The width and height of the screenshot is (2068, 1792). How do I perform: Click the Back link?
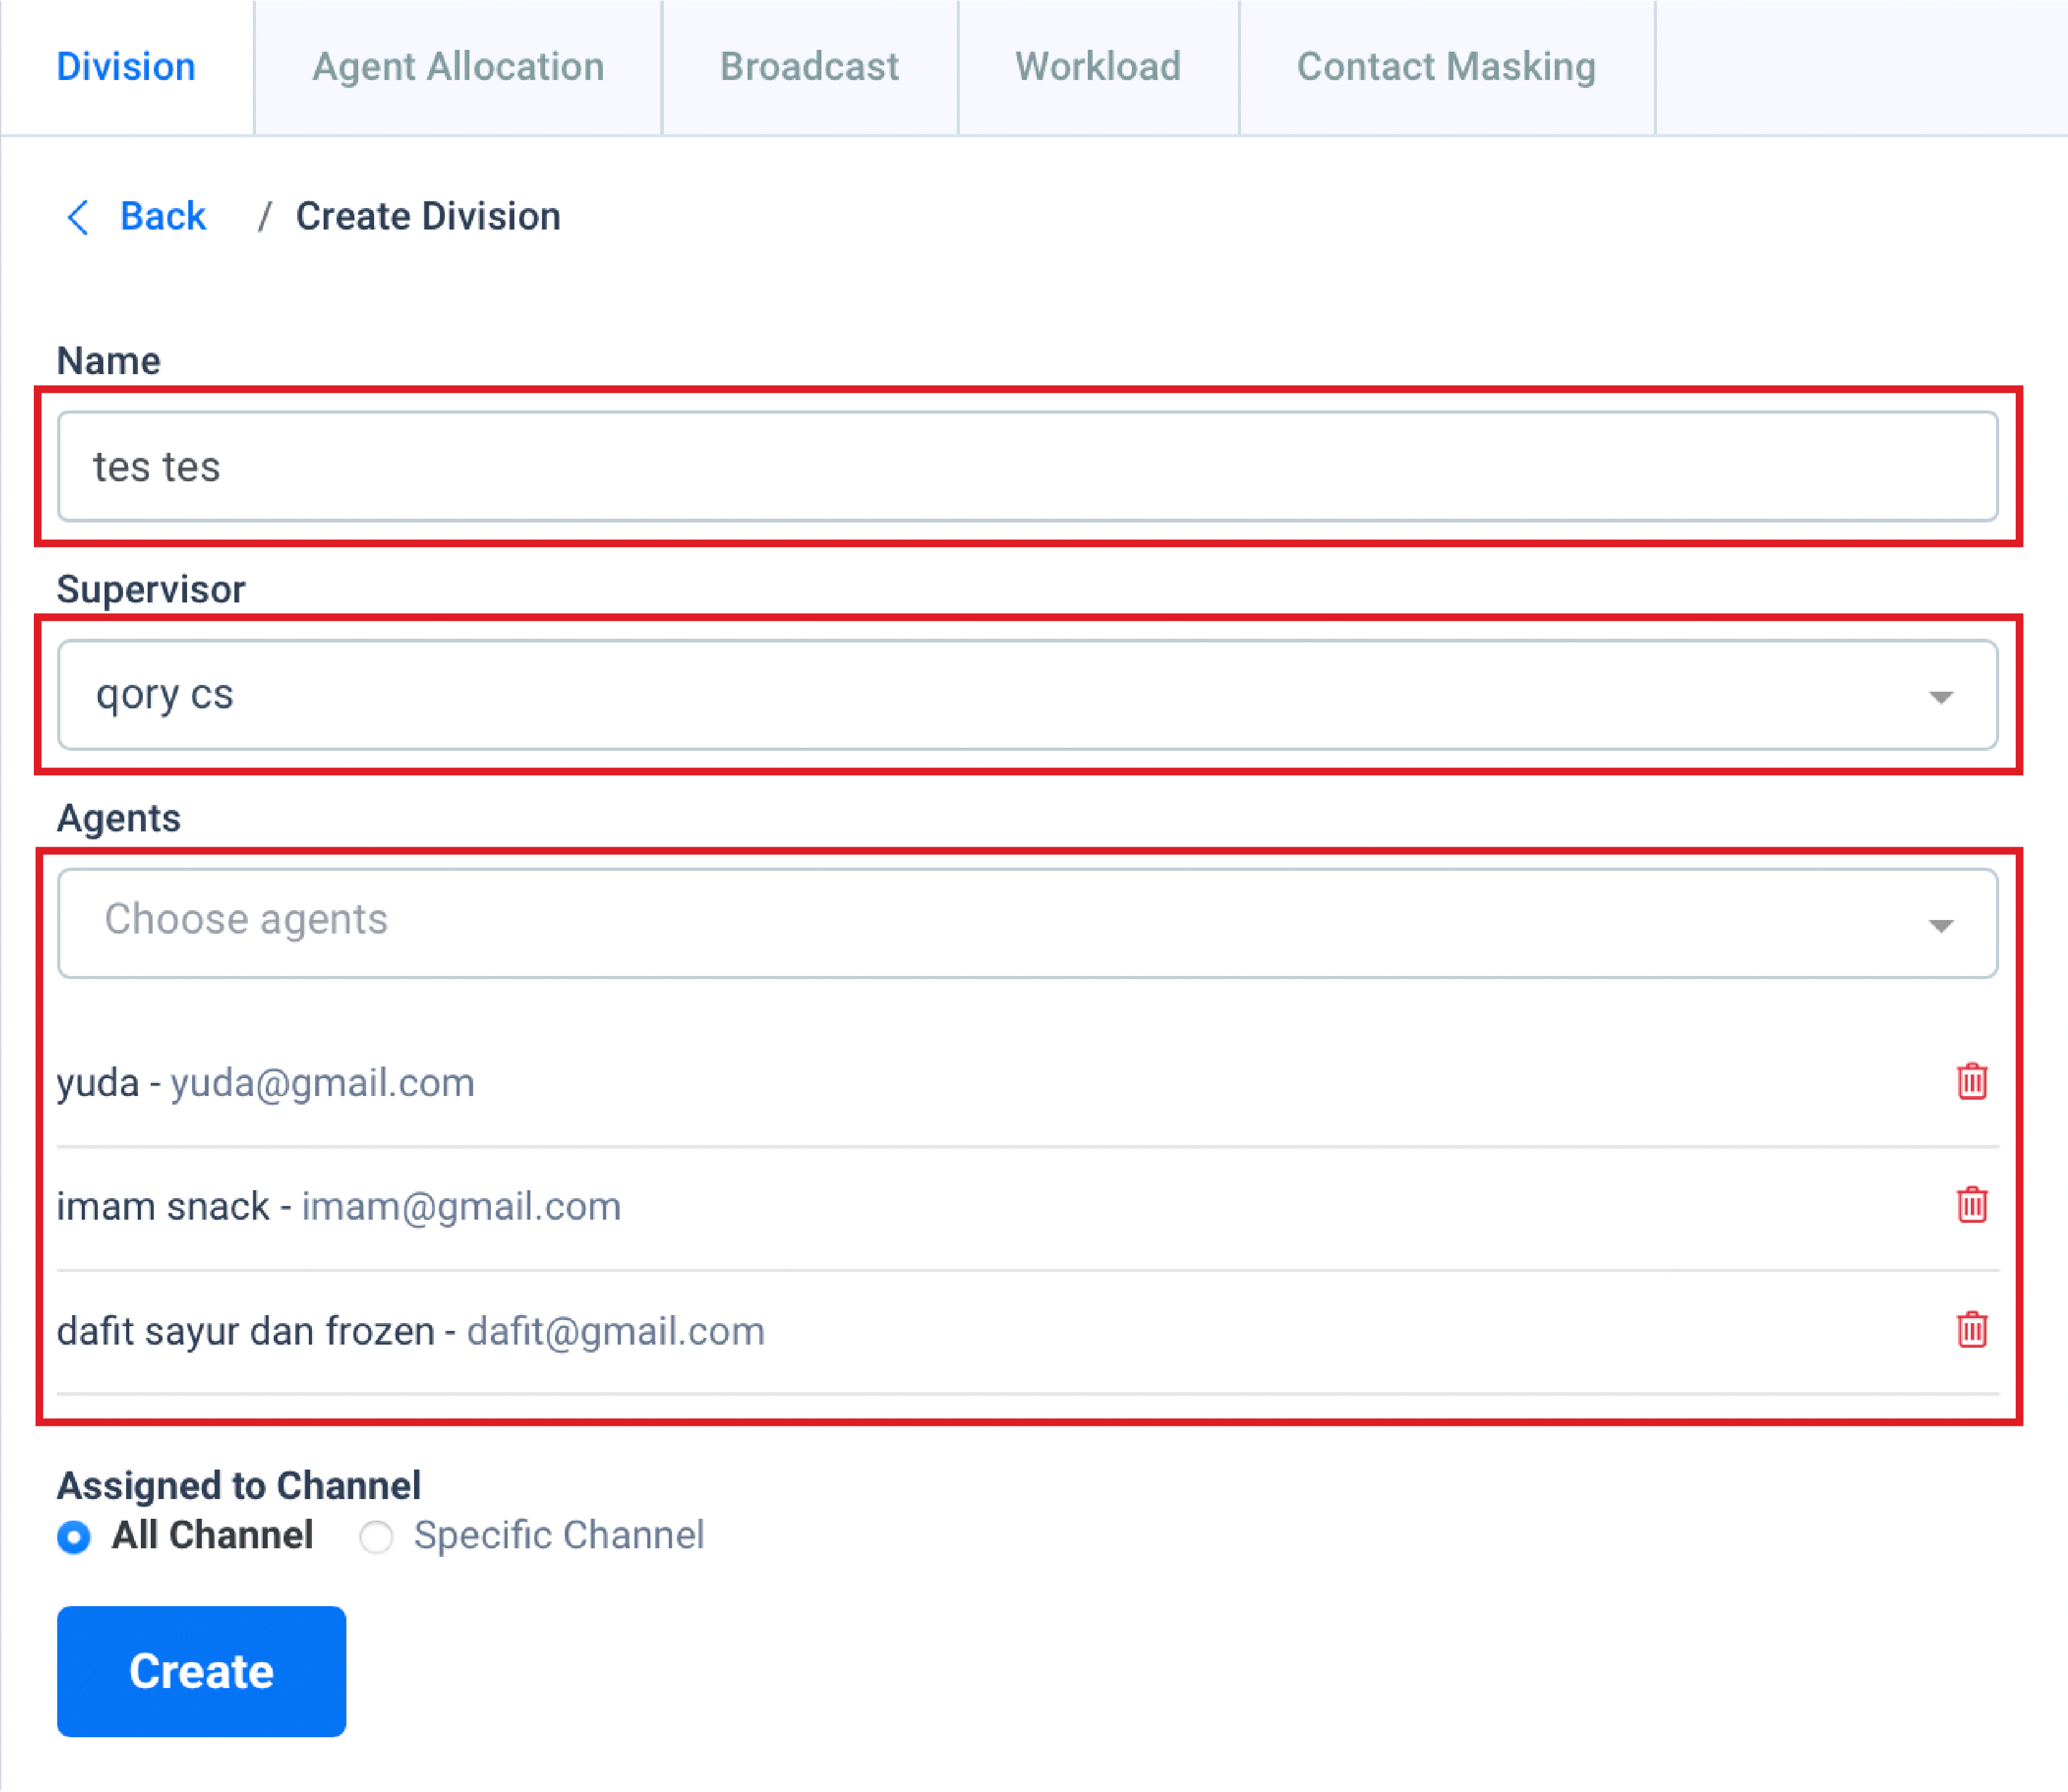point(163,217)
